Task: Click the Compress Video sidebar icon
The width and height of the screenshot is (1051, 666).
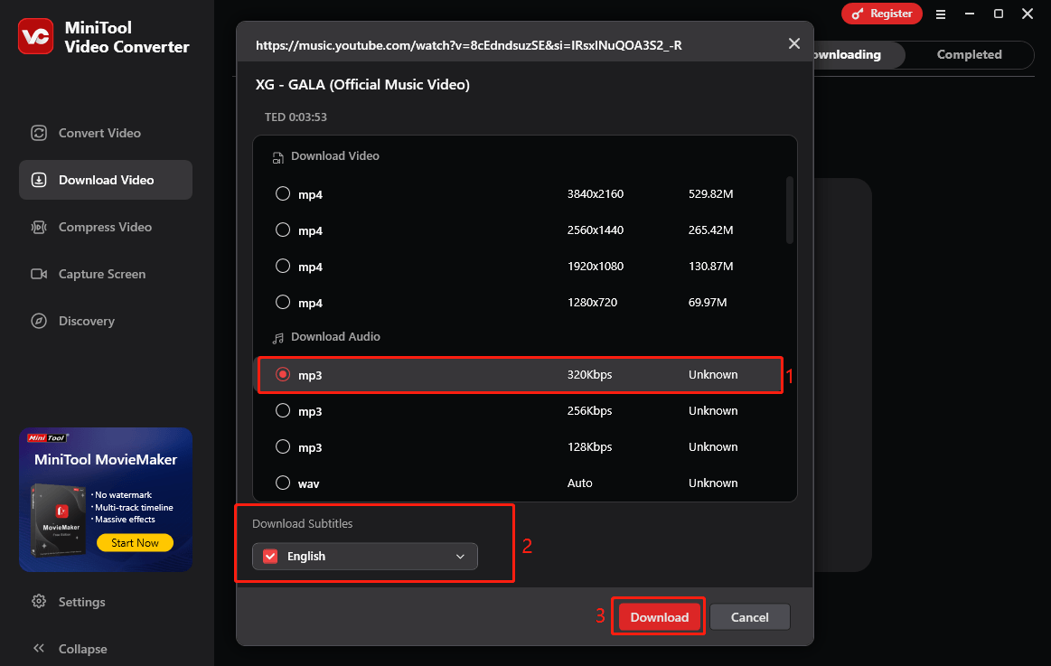Action: pyautogui.click(x=39, y=227)
